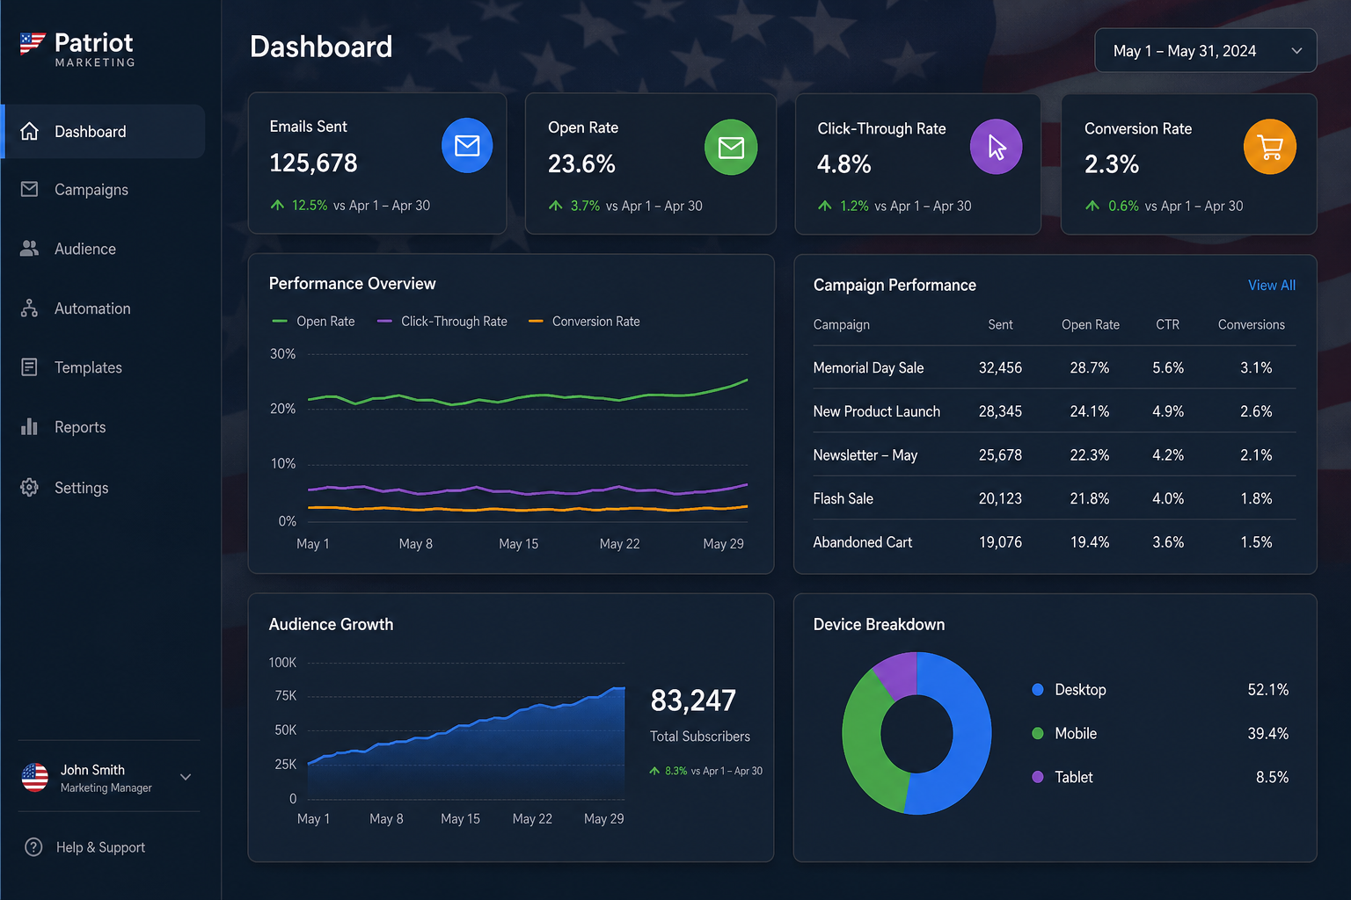The width and height of the screenshot is (1351, 900).
Task: Click the 39.4% Mobile share value
Action: pyautogui.click(x=1267, y=733)
